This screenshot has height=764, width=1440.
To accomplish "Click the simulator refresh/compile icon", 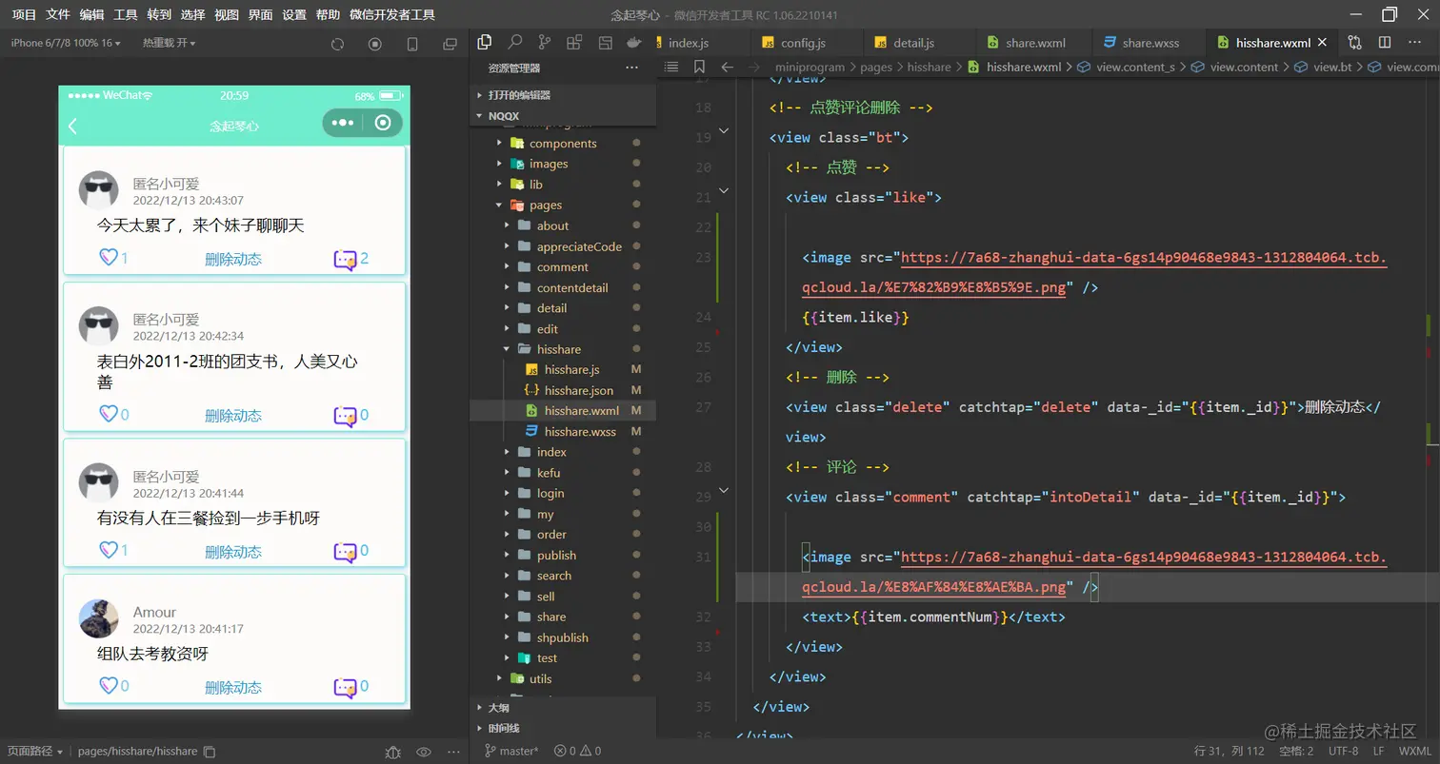I will [x=337, y=44].
